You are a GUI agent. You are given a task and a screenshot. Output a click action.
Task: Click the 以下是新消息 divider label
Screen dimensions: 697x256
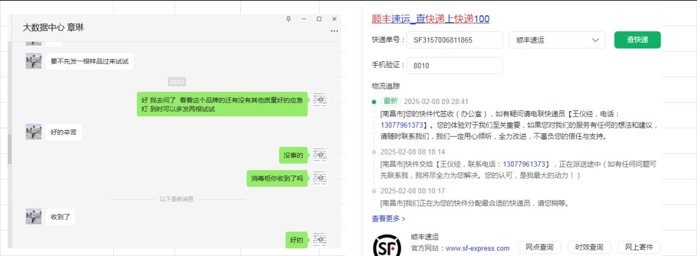[176, 199]
